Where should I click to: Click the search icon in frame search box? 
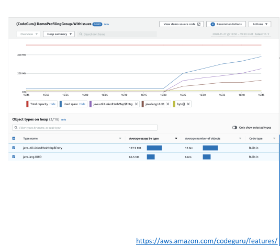tap(81, 34)
